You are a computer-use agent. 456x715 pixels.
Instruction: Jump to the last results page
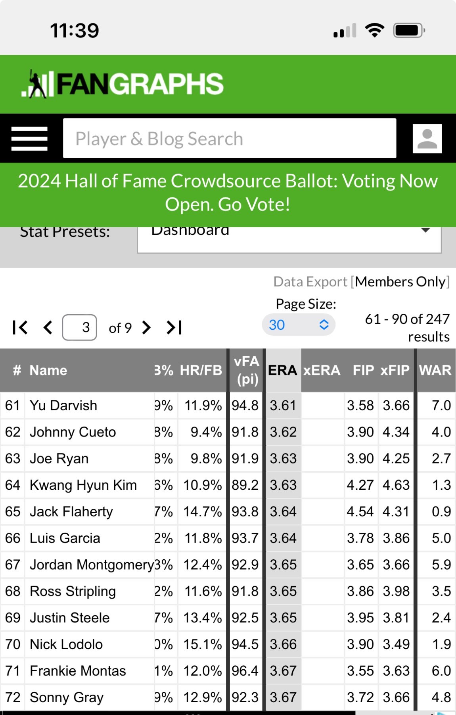tap(174, 328)
